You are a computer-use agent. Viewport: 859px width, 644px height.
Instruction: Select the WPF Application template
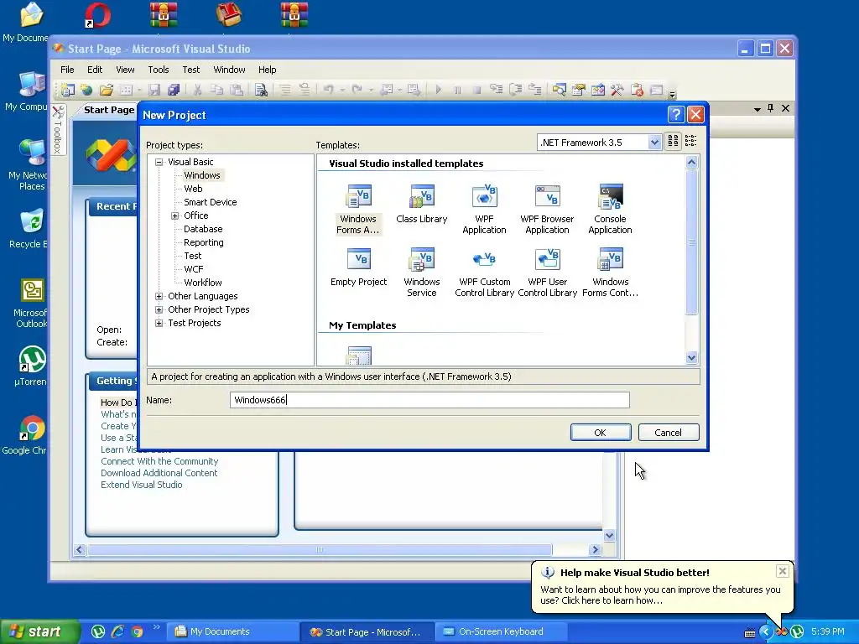coord(484,209)
